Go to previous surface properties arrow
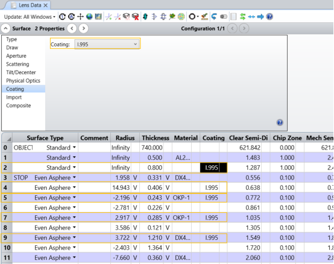The height and width of the screenshot is (264, 334). pyautogui.click(x=72, y=28)
